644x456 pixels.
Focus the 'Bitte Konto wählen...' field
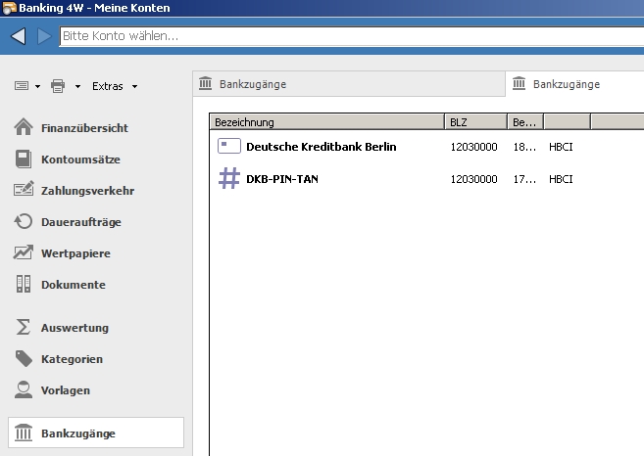click(x=352, y=36)
